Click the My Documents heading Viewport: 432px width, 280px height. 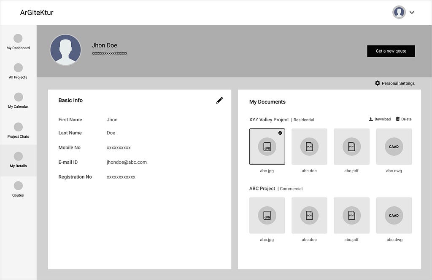point(267,102)
